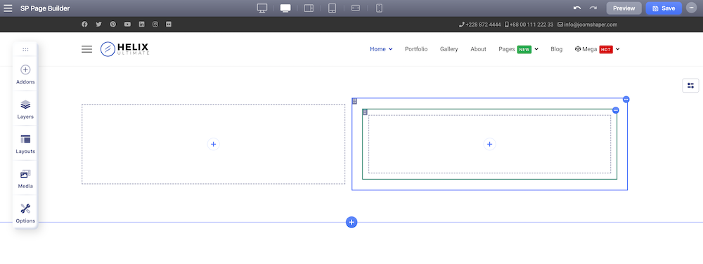Click the Preview button
This screenshot has width=703, height=264.
[x=624, y=8]
